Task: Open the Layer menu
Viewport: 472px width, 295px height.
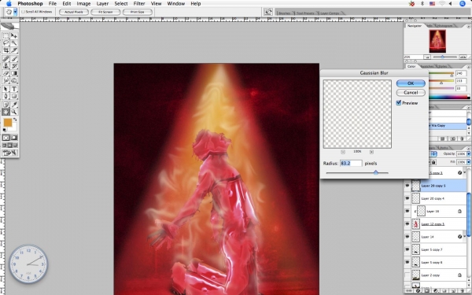Action: click(x=102, y=4)
